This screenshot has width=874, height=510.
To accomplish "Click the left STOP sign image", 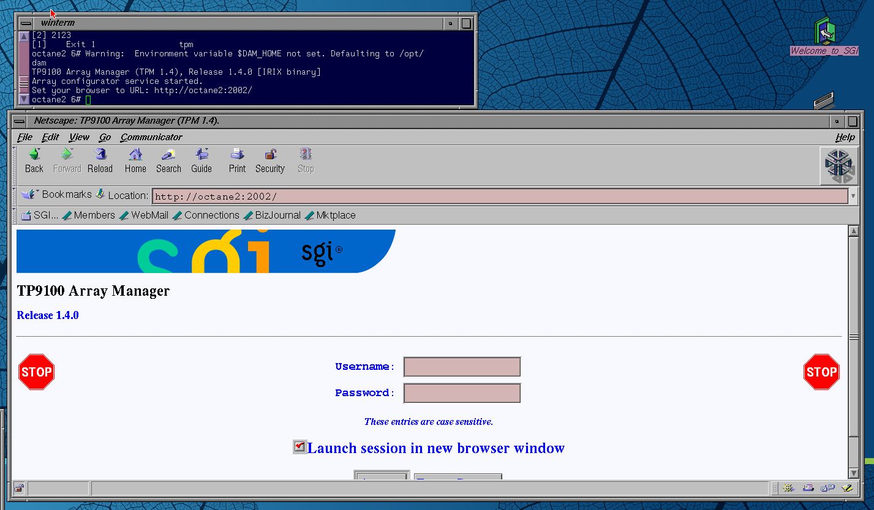I will coord(37,372).
